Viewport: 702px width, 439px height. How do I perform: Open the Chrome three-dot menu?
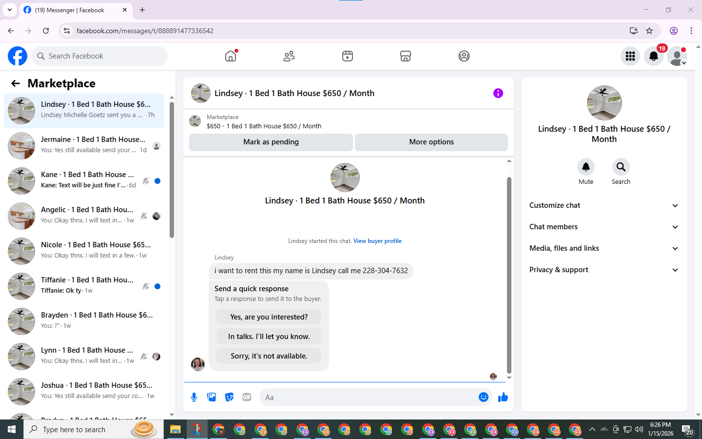pyautogui.click(x=691, y=31)
